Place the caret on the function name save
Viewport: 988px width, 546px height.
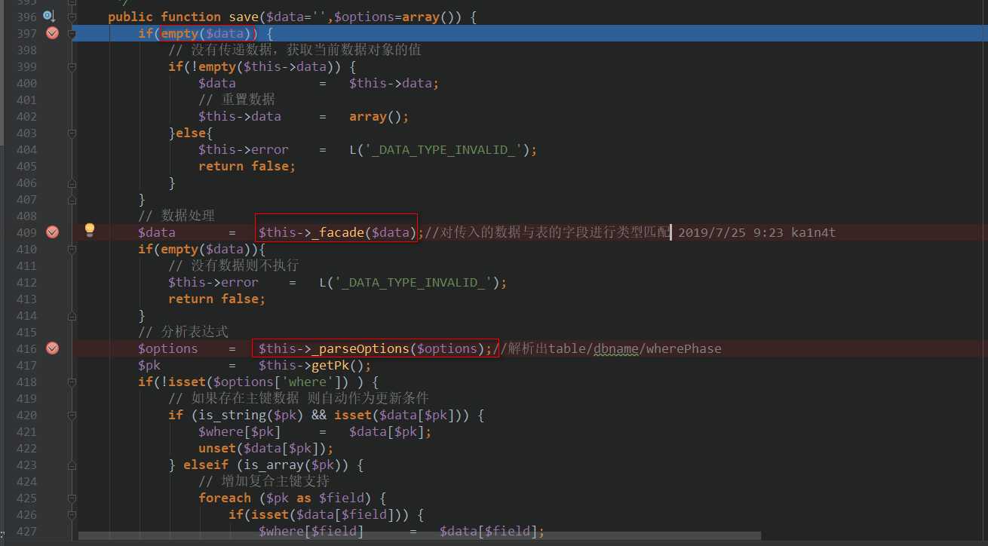[244, 17]
